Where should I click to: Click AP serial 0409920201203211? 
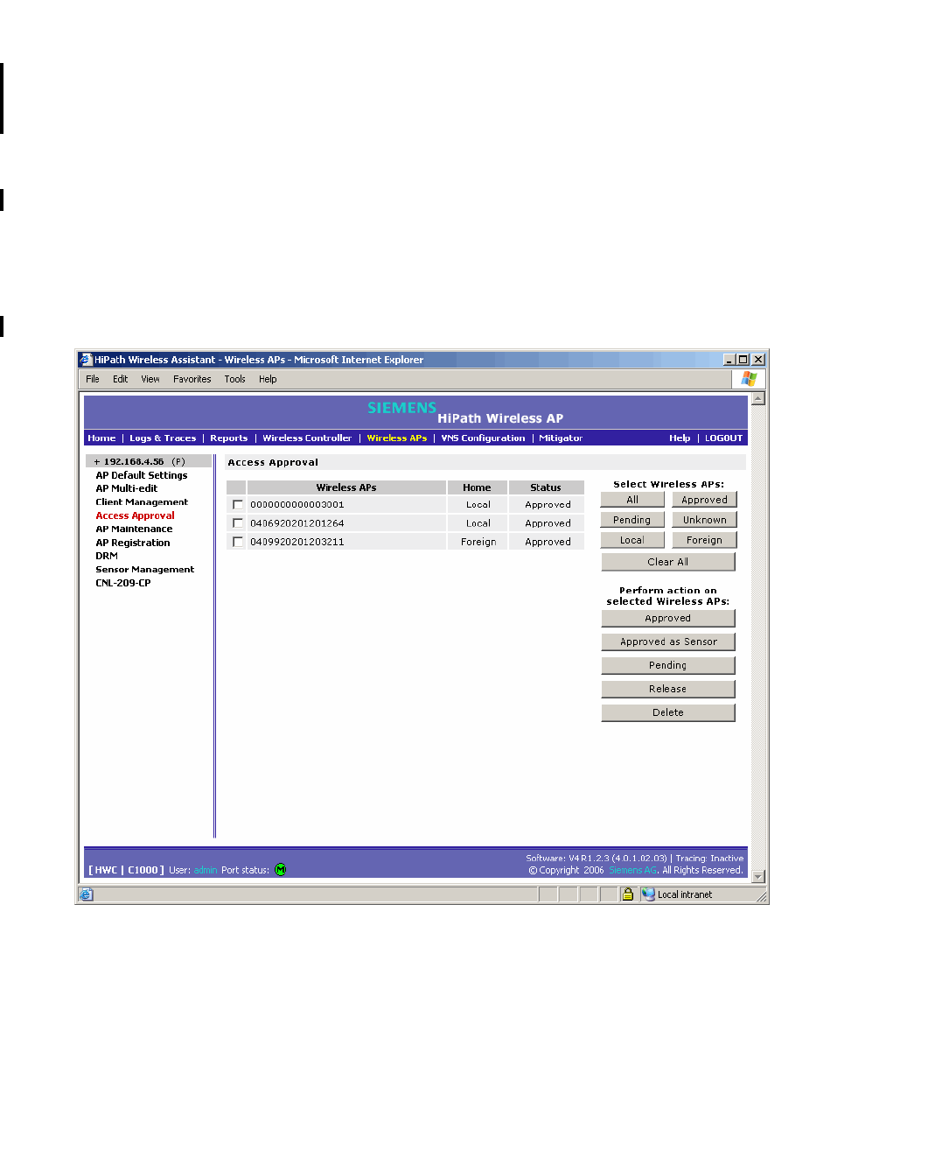point(297,542)
